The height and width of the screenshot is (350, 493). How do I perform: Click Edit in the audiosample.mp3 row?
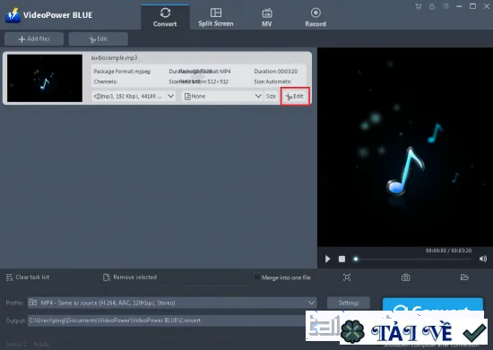point(295,97)
